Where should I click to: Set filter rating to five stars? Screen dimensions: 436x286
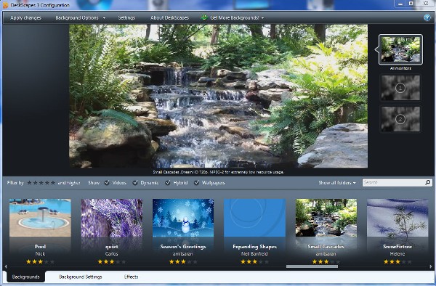53,183
